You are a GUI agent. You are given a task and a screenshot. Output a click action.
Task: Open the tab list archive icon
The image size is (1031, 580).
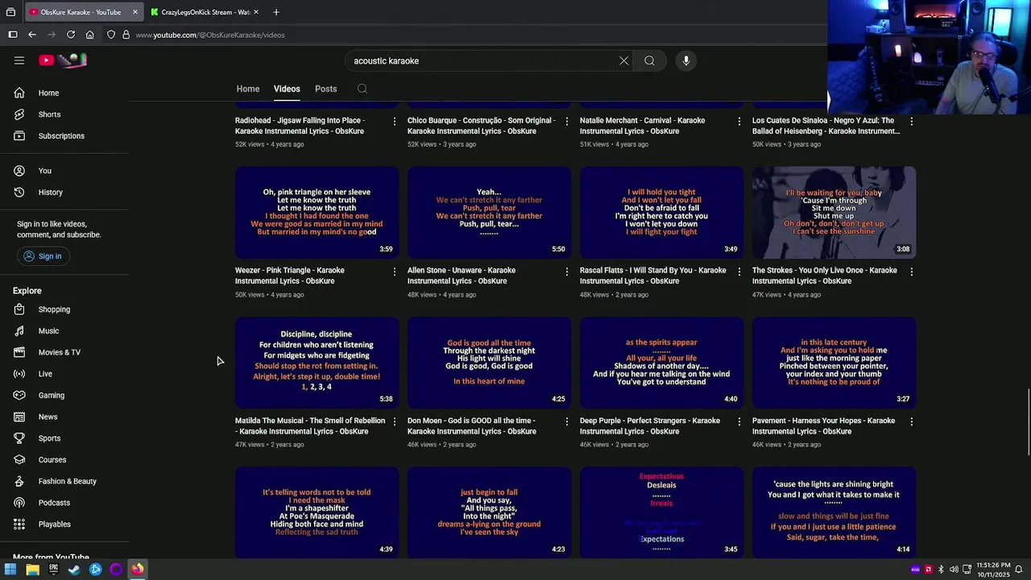(x=10, y=12)
